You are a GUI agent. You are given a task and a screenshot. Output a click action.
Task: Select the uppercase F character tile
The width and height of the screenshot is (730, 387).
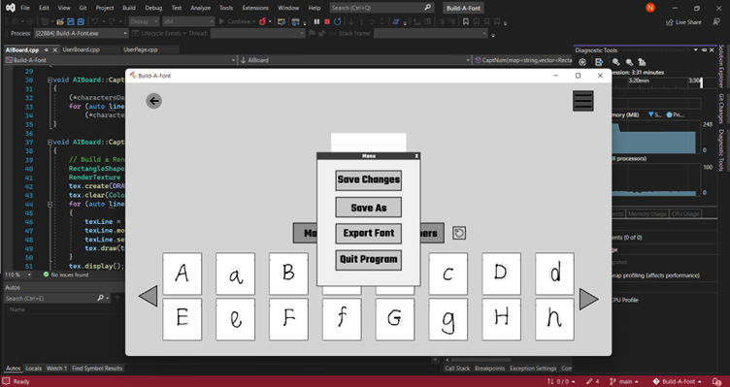[288, 319]
